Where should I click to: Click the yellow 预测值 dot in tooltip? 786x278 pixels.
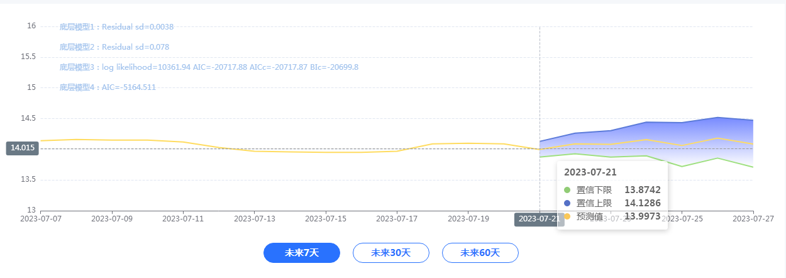567,216
